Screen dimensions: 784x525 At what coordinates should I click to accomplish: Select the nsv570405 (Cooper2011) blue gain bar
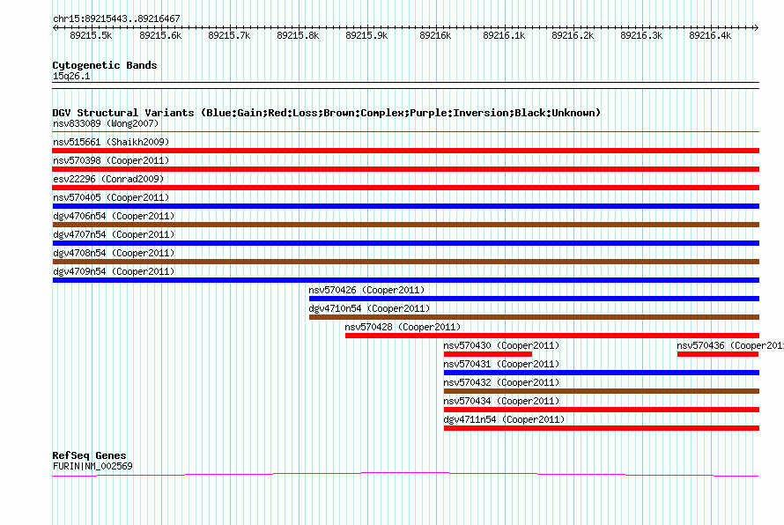pyautogui.click(x=405, y=206)
